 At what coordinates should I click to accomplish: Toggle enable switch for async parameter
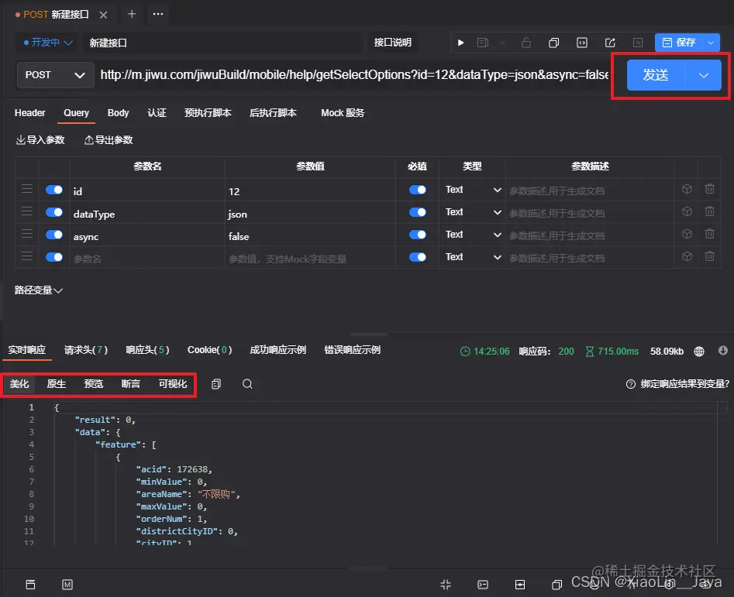pos(54,235)
